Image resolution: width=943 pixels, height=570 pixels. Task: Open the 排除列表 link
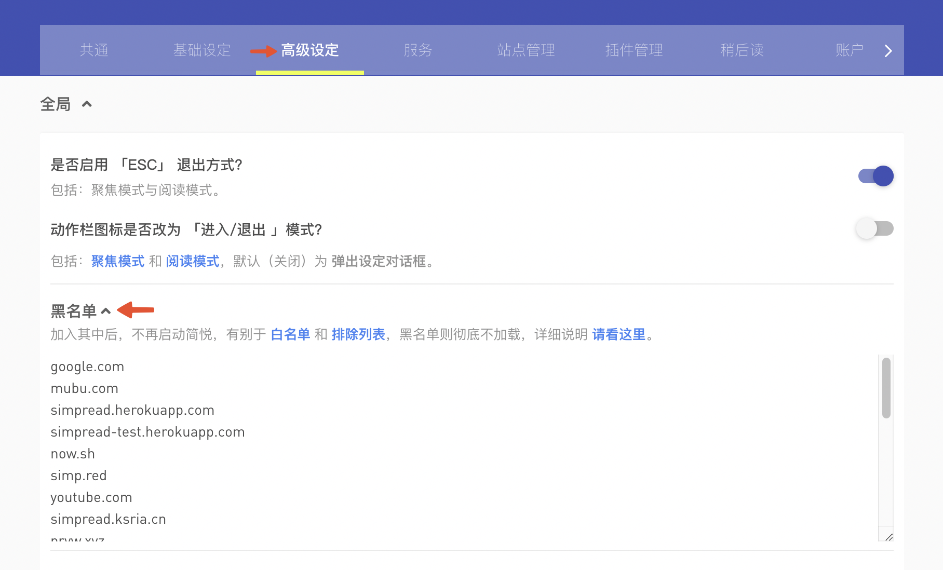[358, 335]
